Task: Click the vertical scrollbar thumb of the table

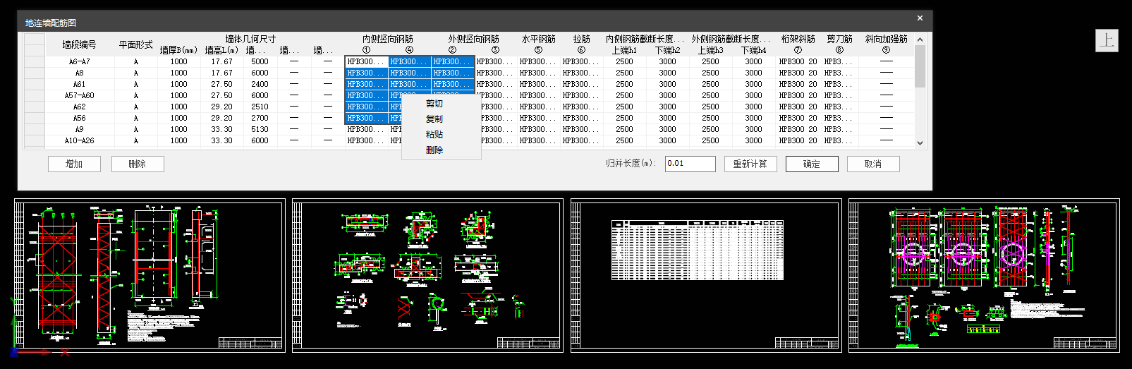Action: (x=920, y=66)
